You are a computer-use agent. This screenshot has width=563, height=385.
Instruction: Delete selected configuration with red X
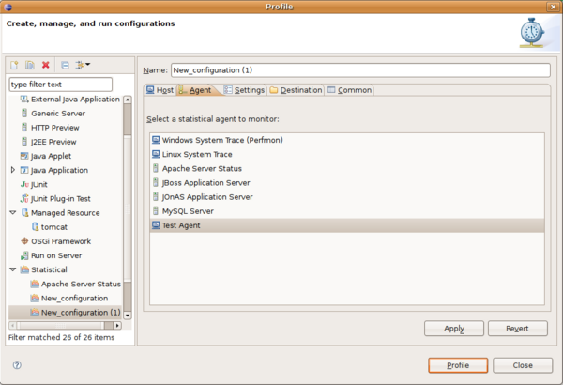(46, 65)
